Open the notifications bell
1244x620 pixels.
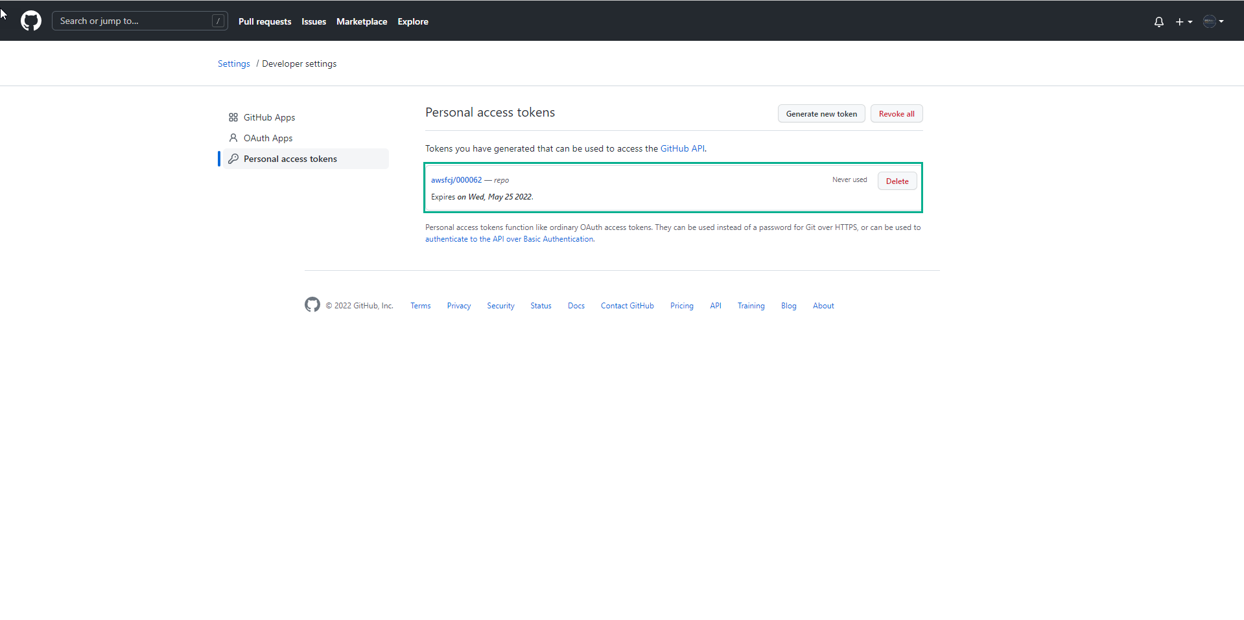(x=1159, y=21)
